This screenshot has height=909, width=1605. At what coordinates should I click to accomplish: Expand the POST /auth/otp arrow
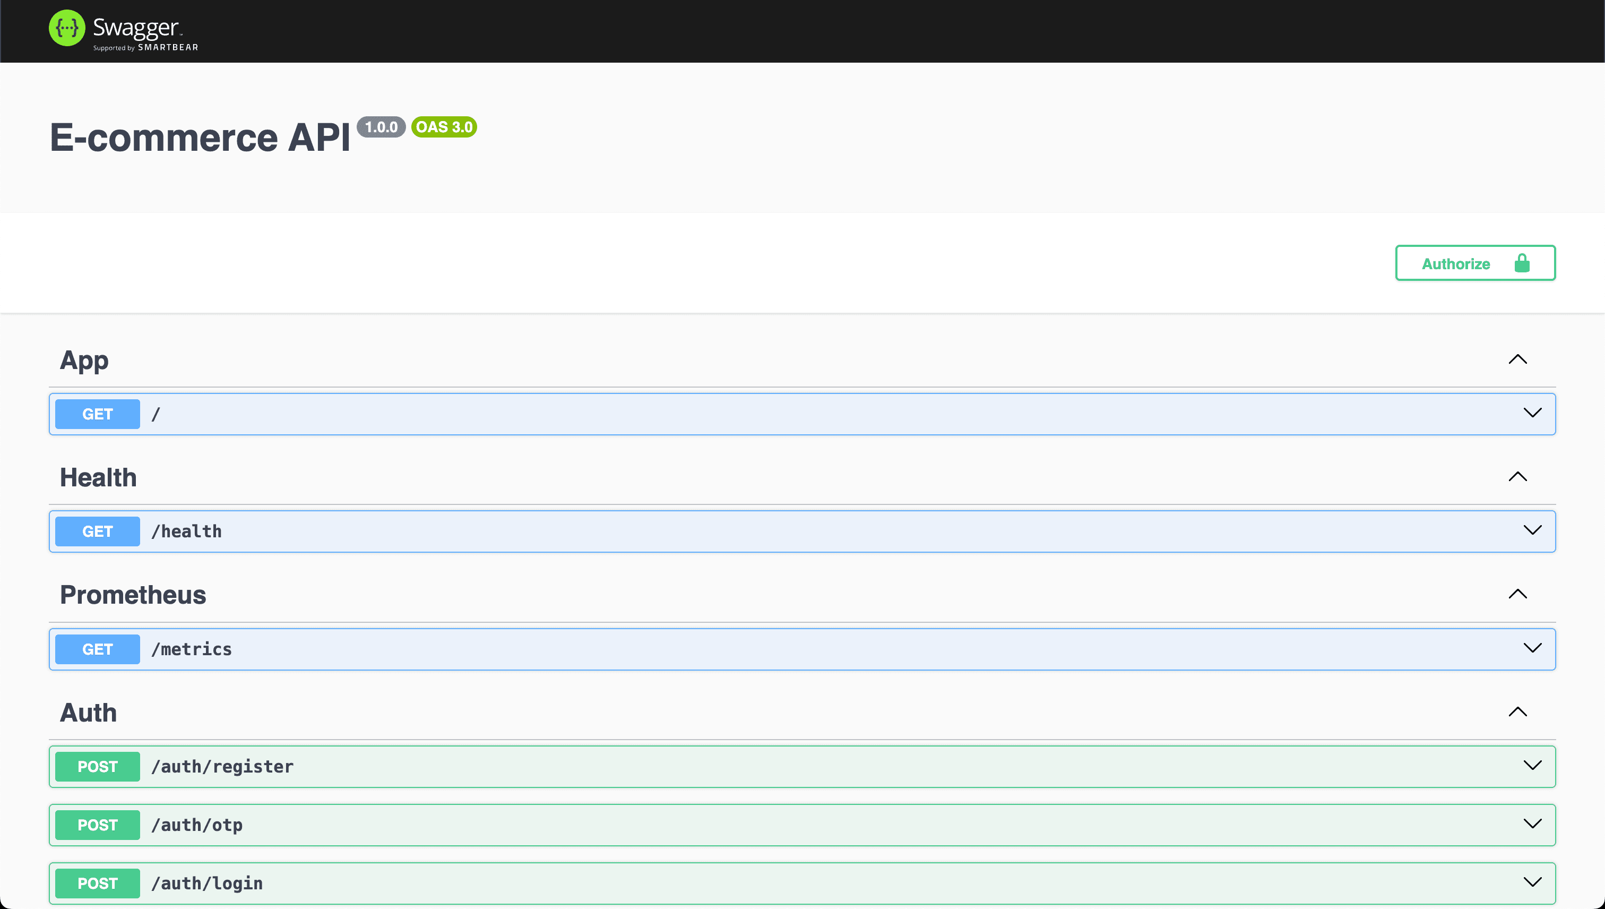pos(1532,824)
